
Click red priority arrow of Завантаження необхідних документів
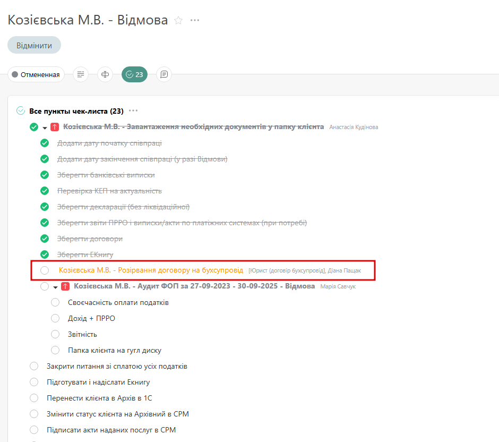(55, 127)
